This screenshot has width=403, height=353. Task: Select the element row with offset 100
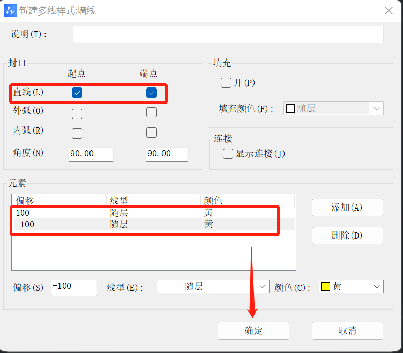click(x=154, y=213)
